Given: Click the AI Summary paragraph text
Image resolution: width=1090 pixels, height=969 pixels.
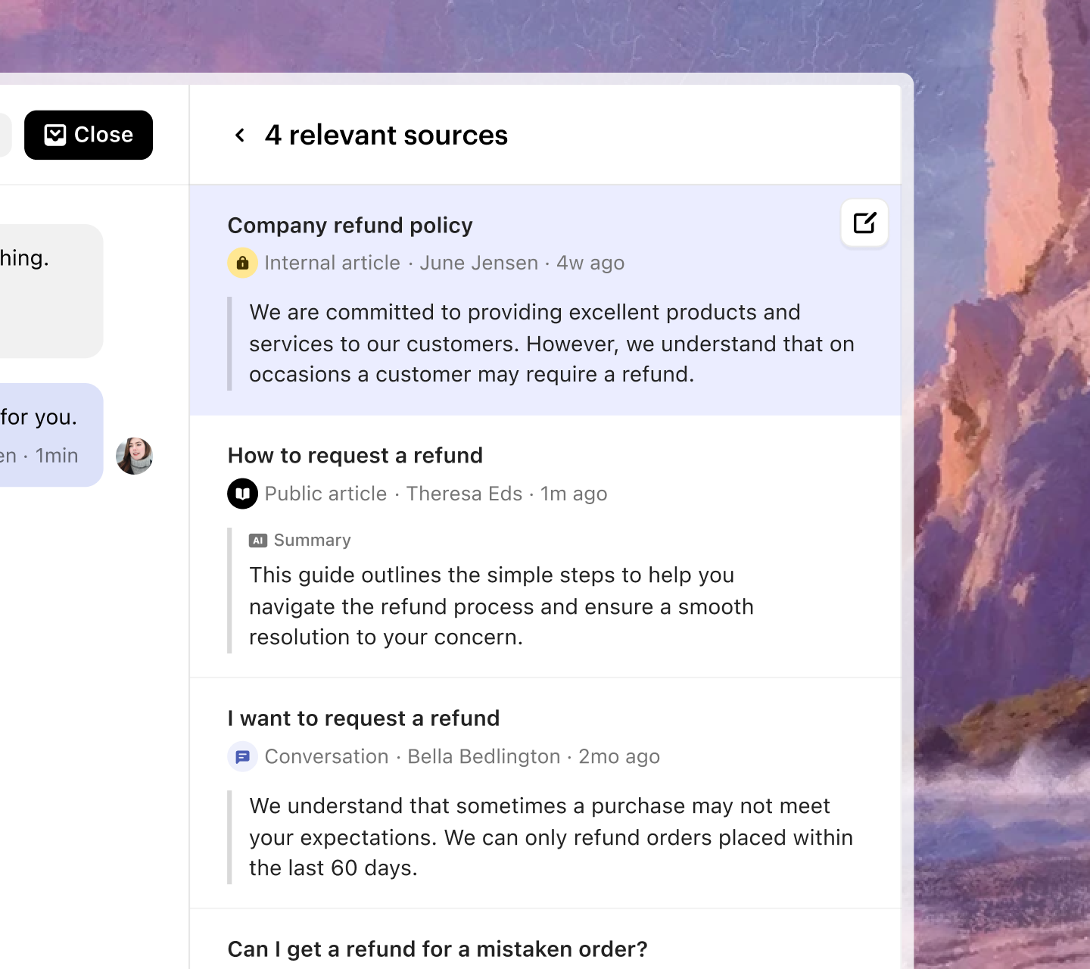Looking at the screenshot, I should [501, 606].
